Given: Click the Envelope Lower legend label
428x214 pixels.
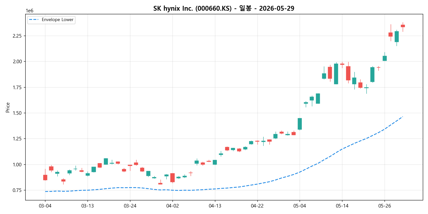Looking at the screenshot, I should tap(58, 20).
